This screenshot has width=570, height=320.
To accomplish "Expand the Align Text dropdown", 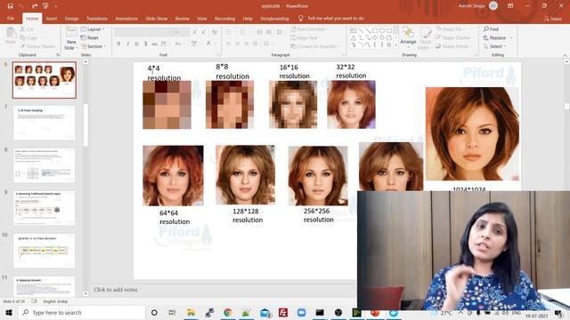I will point(305,37).
